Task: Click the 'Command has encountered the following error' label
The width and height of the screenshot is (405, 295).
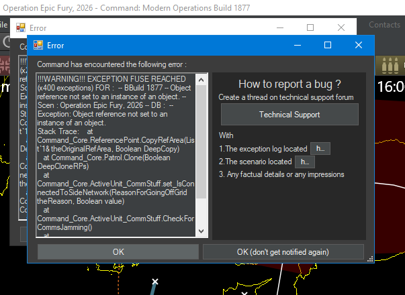Action: click(112, 64)
